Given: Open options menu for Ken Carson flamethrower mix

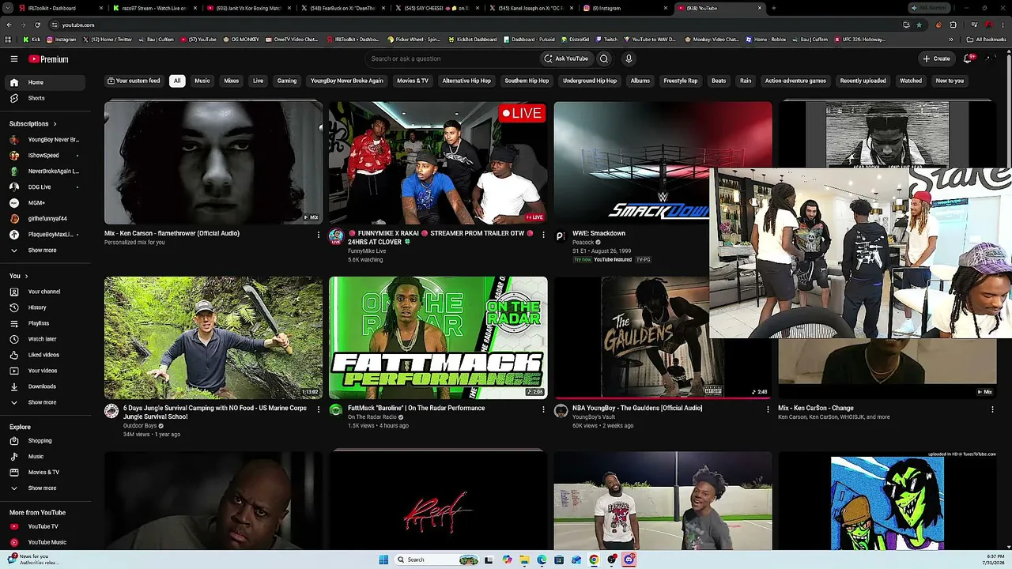Looking at the screenshot, I should point(319,235).
